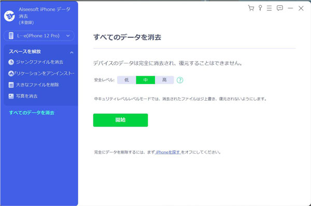311x206 pixels.
Task: Click the green 開始 button
Action: coord(120,120)
